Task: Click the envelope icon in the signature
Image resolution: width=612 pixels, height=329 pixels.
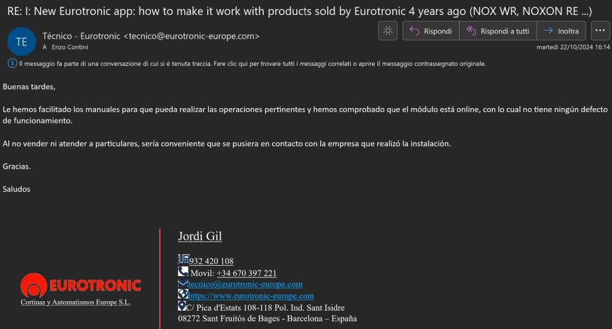Action: (x=183, y=283)
